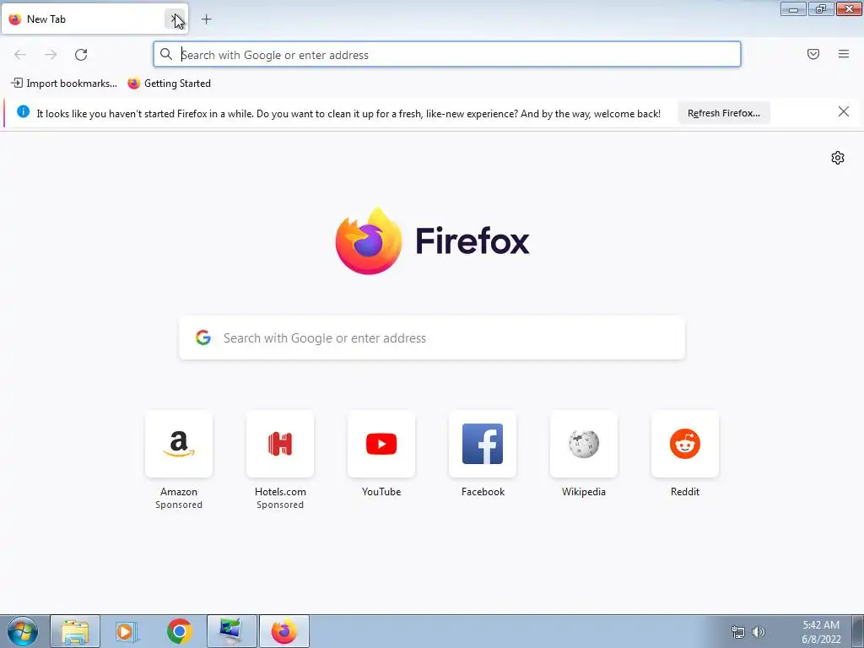Go forward with the forward arrow

coord(51,55)
